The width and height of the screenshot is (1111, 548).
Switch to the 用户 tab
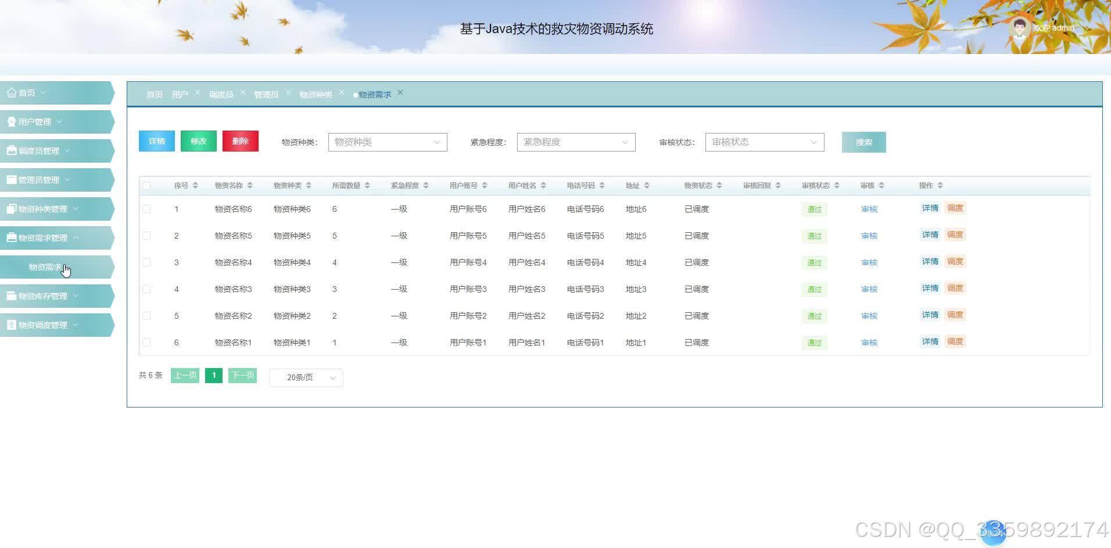pyautogui.click(x=180, y=95)
